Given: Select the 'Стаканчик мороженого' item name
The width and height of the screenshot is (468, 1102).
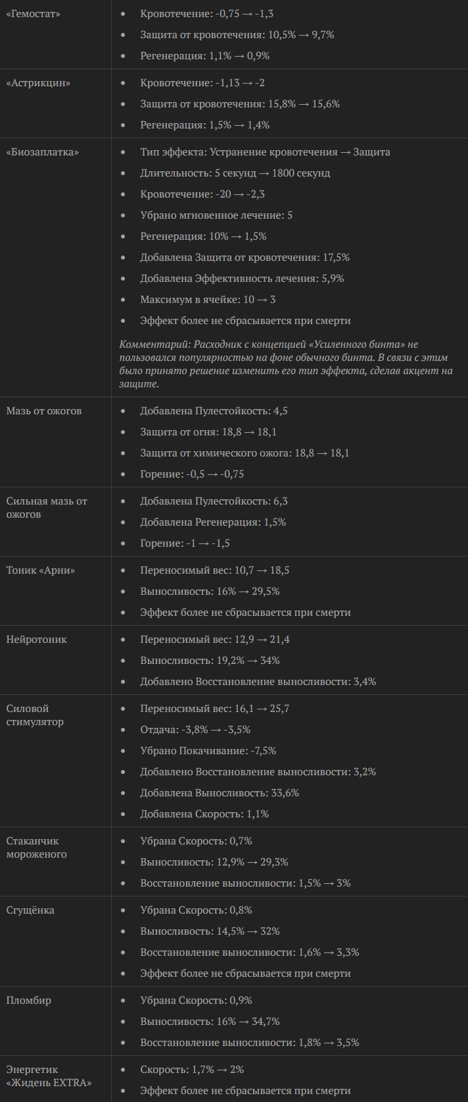Looking at the screenshot, I should [x=36, y=848].
